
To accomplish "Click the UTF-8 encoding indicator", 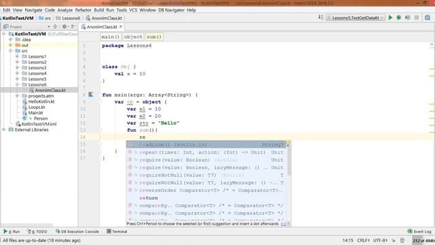I will click(380, 240).
